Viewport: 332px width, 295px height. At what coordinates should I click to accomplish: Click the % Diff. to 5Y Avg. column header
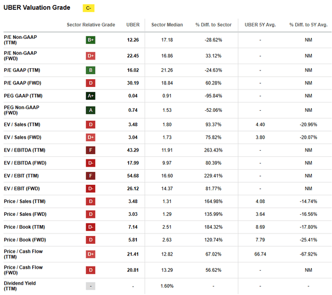click(x=308, y=25)
